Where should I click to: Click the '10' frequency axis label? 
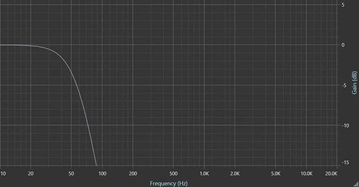(x=3, y=174)
